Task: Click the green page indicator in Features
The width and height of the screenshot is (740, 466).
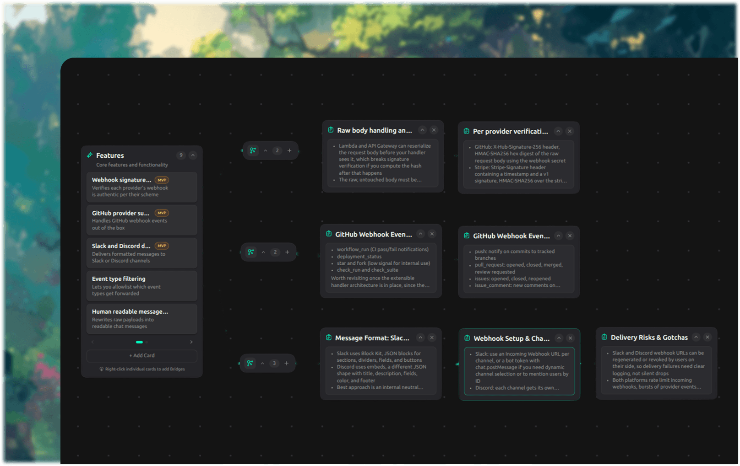Action: 140,342
